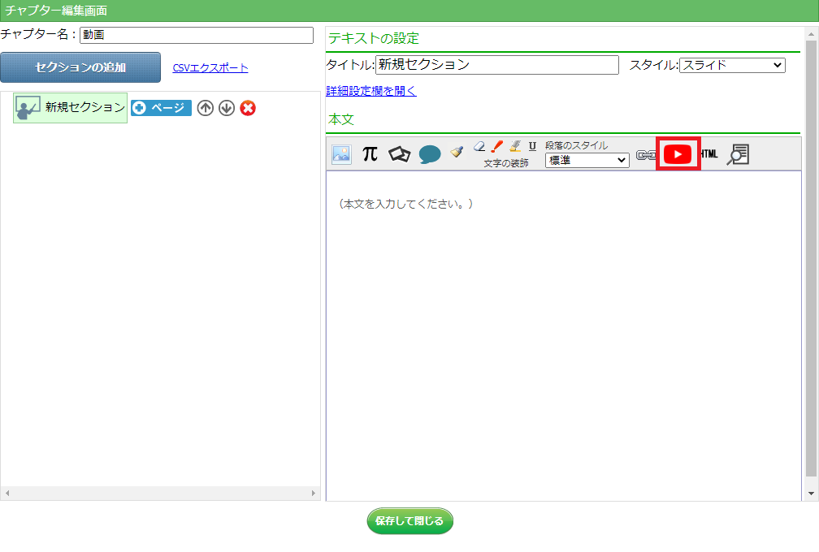Click the セクションの追加 button

[x=80, y=67]
